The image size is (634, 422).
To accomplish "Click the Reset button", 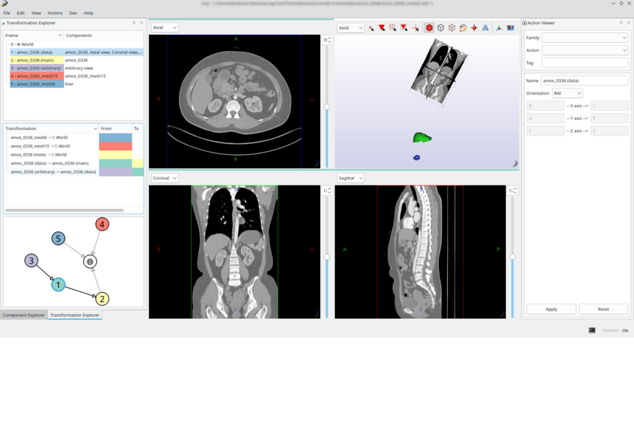I will 603,309.
